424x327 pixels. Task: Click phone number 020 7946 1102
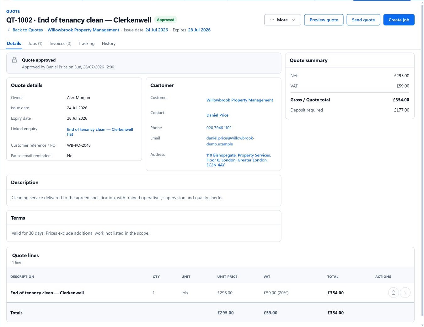tap(219, 128)
